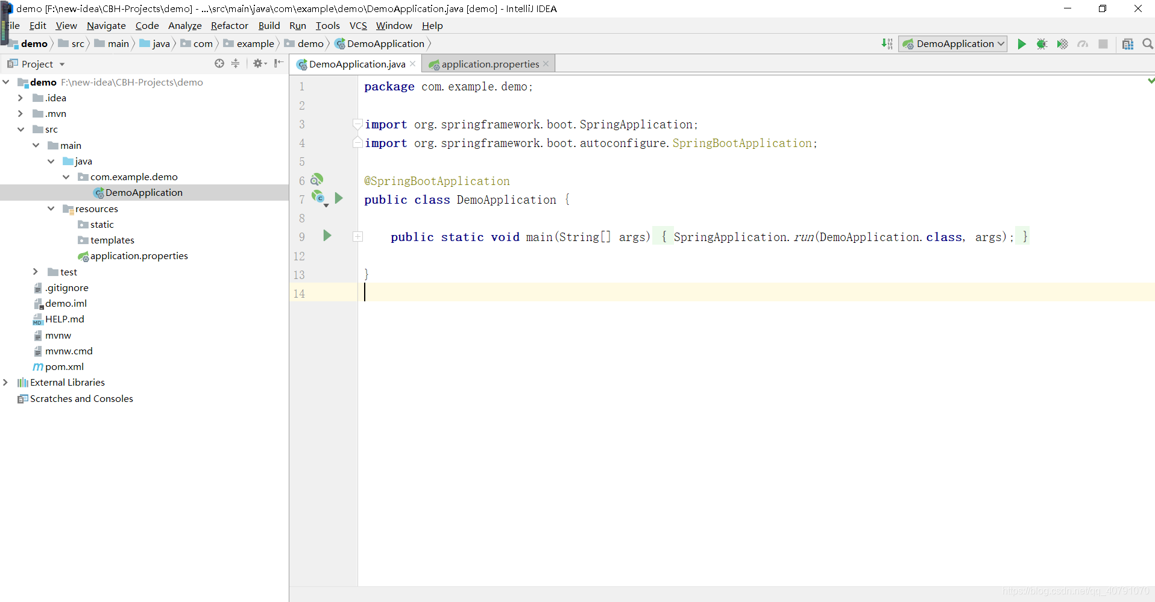Click example breadcrumb in navigation bar

(249, 43)
